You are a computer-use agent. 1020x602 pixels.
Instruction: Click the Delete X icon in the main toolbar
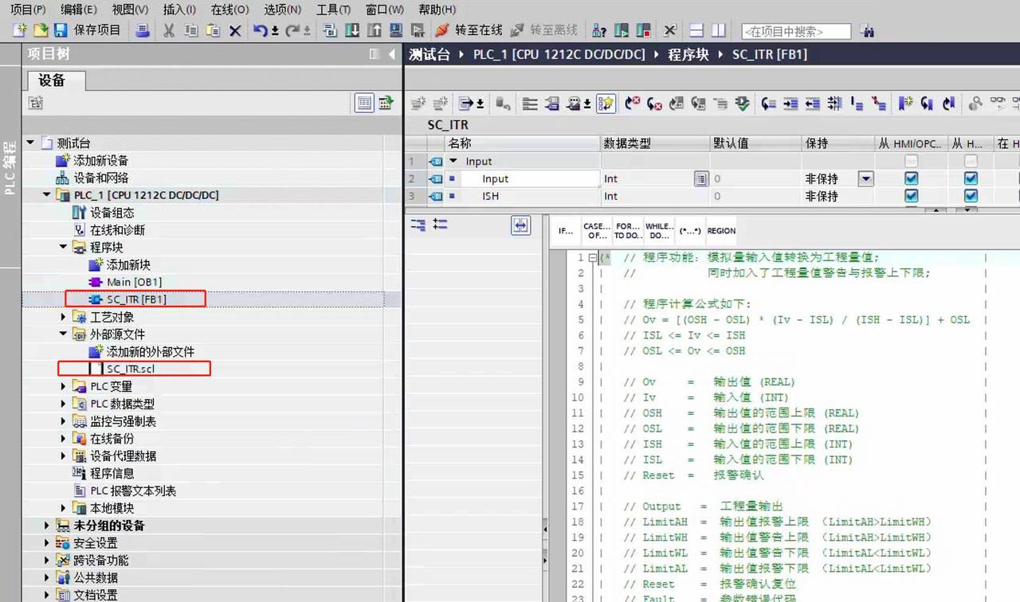point(235,30)
